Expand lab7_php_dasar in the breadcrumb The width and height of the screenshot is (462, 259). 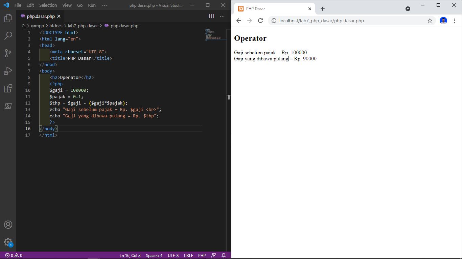tap(84, 26)
